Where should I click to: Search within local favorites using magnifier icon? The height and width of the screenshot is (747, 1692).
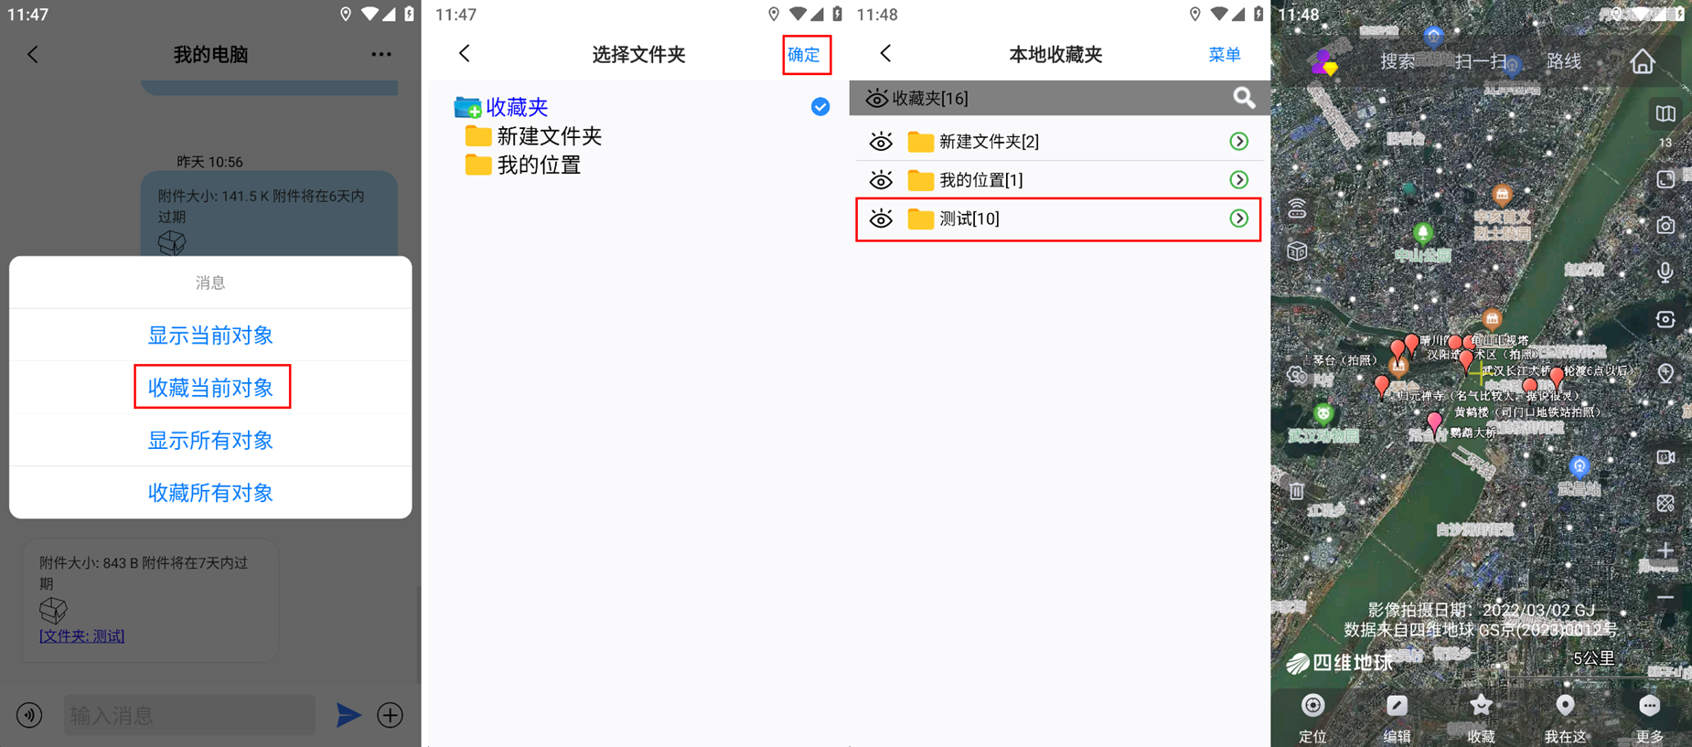click(1243, 98)
